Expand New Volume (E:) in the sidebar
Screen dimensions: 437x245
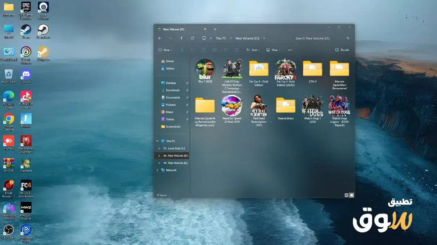point(159,163)
